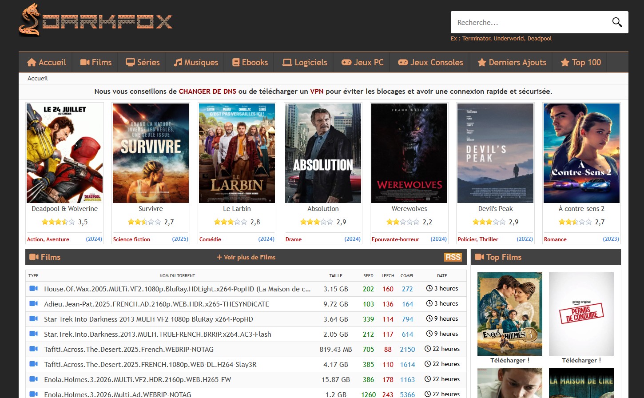
Task: Open Tafiti.Across.The.Desert WEBRIP-NOTAG torrent
Action: coord(129,349)
